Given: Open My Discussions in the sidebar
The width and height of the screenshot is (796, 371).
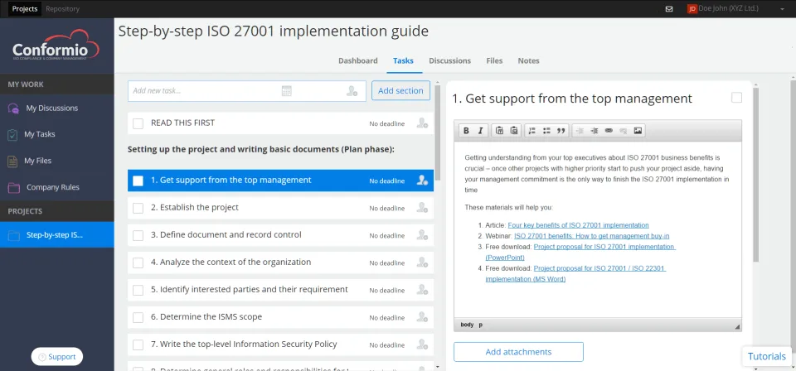Looking at the screenshot, I should tap(51, 108).
